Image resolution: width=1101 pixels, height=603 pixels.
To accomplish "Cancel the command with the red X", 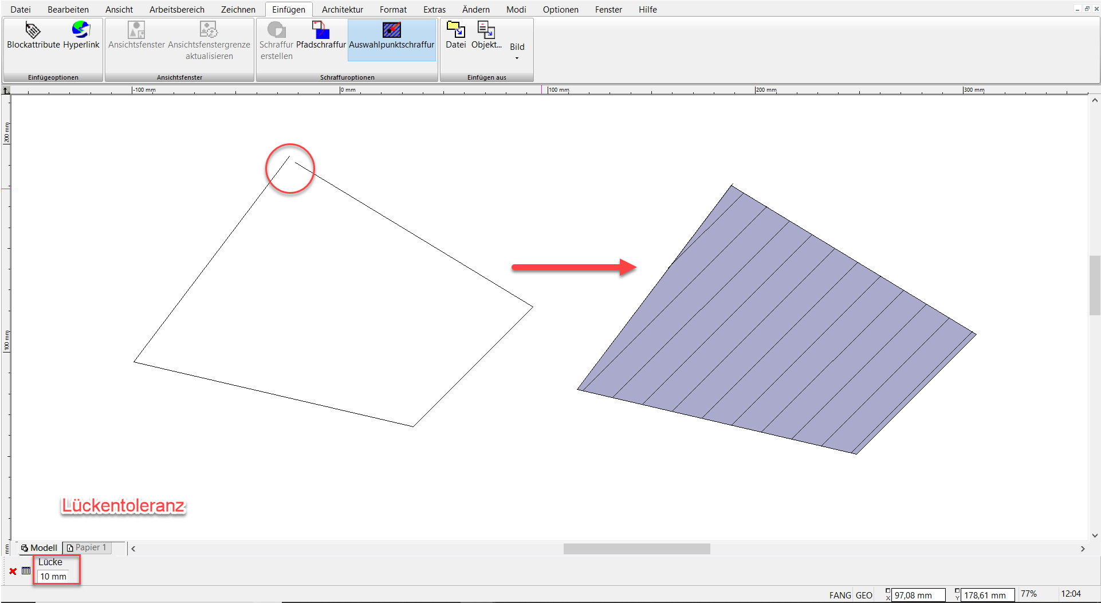I will (x=13, y=571).
